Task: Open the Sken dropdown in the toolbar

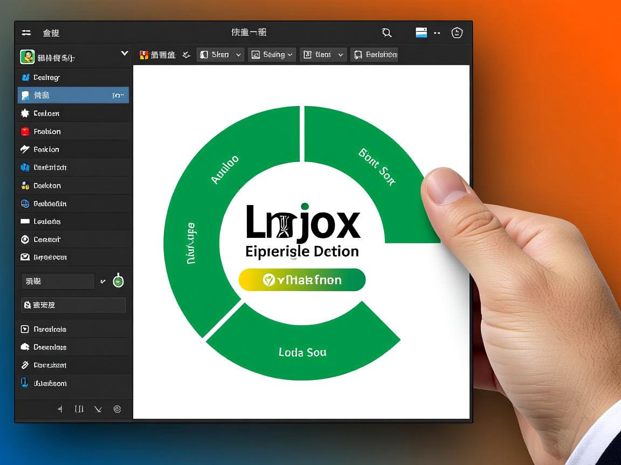Action: pos(220,54)
